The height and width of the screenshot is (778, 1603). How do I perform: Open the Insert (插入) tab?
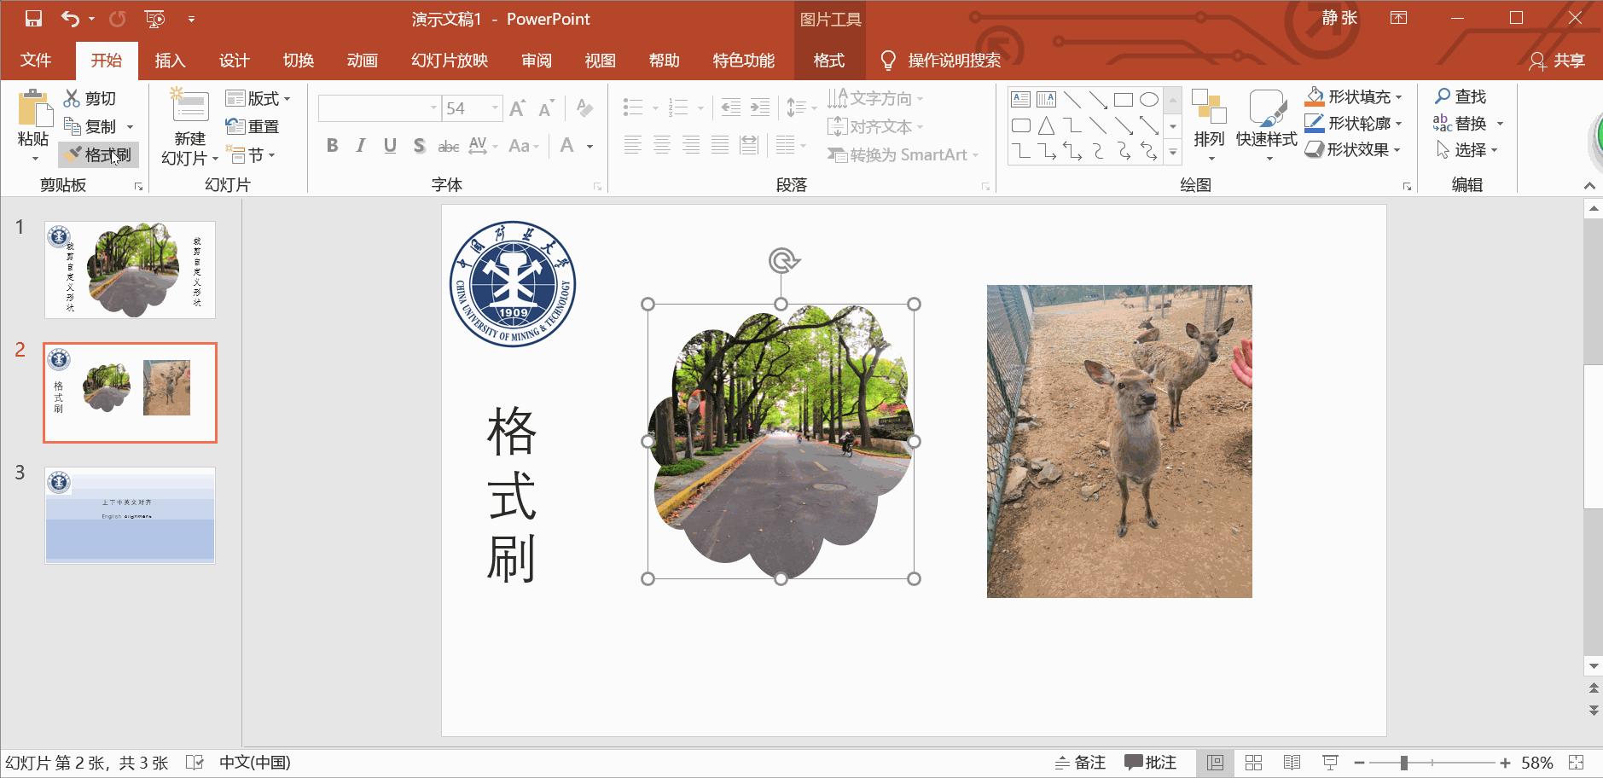(170, 61)
